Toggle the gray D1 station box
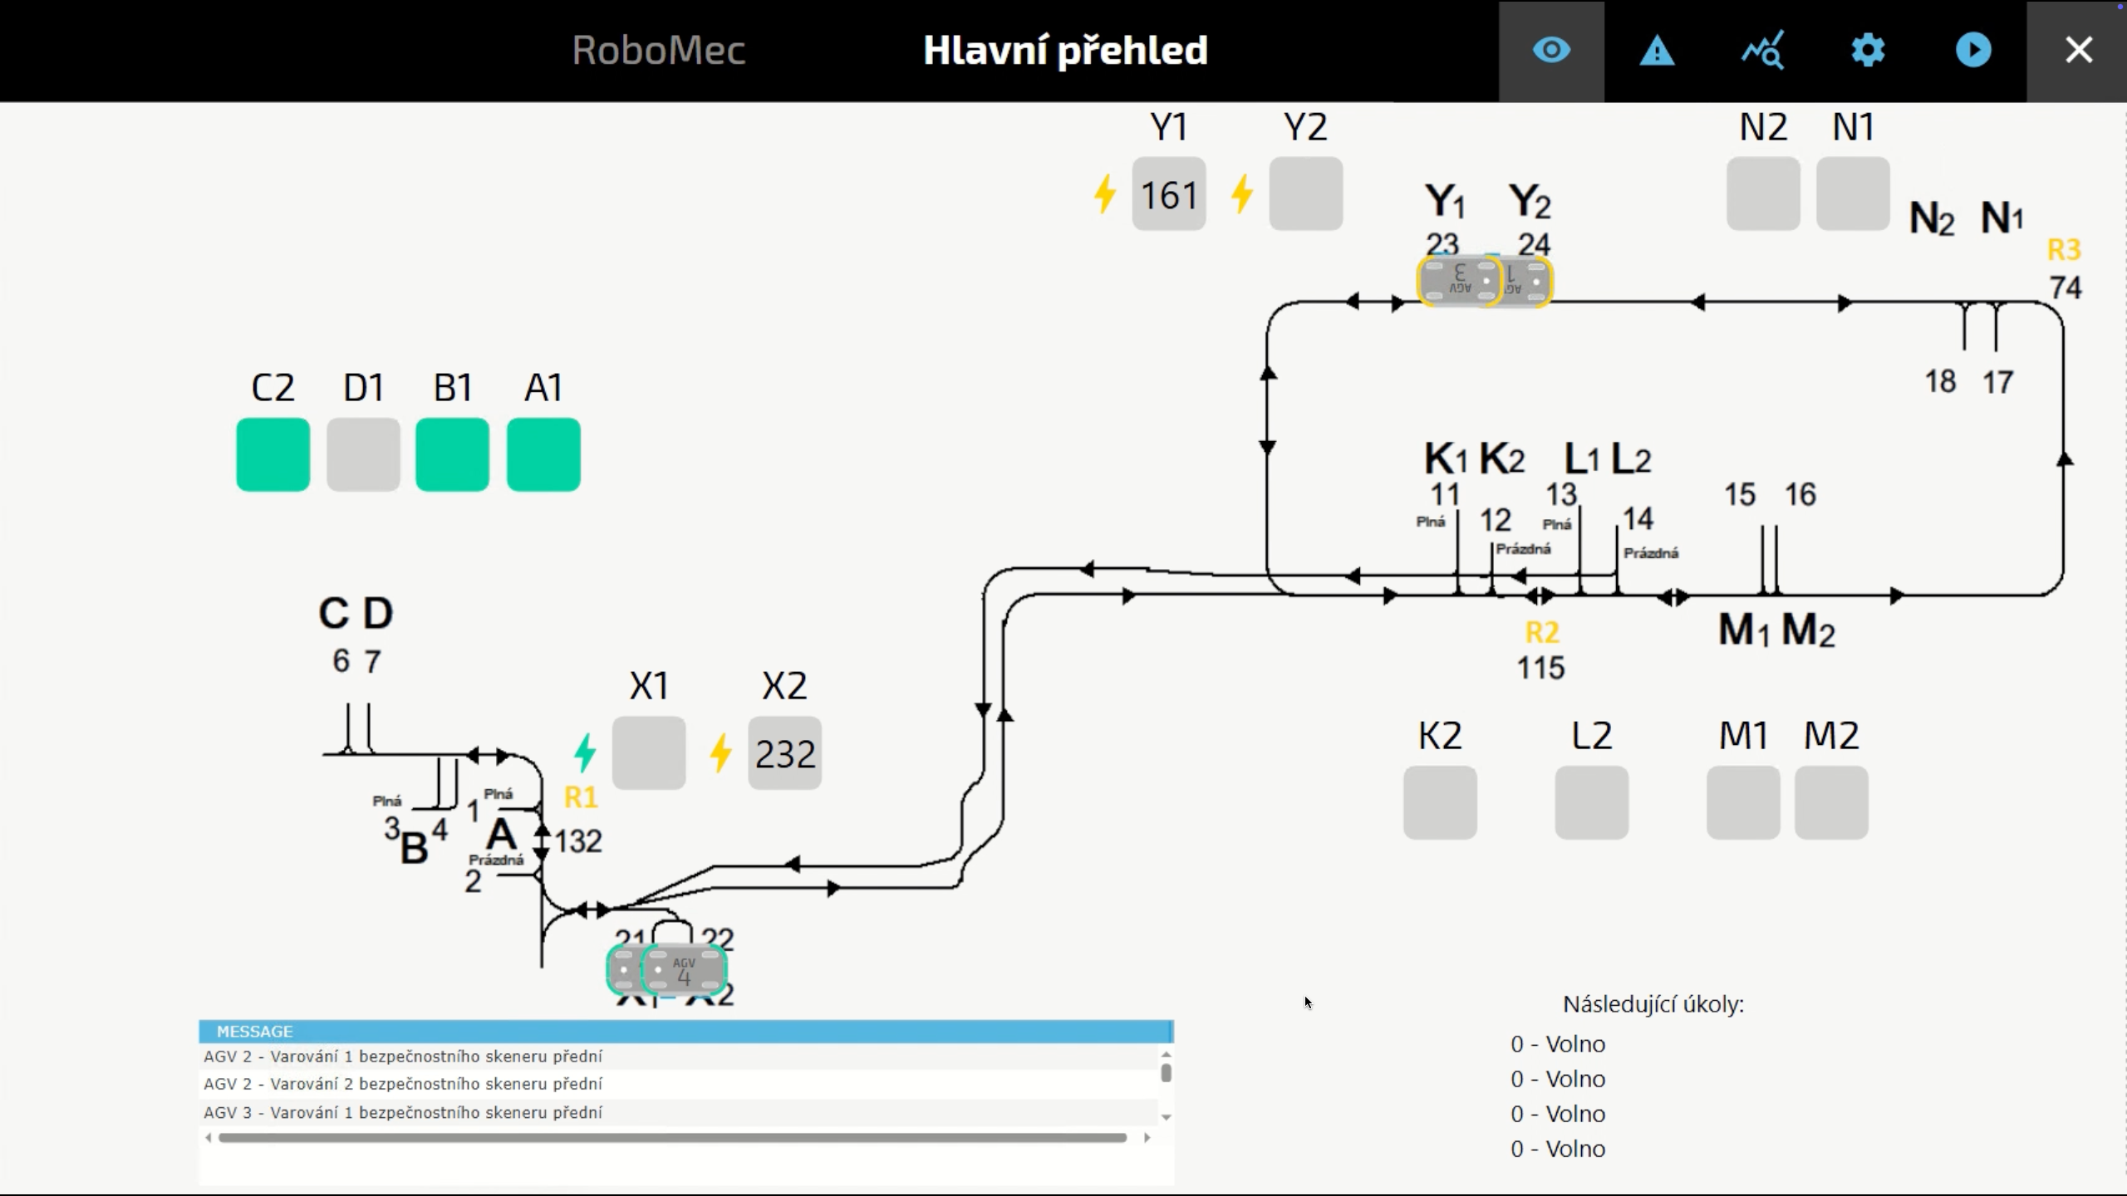Image resolution: width=2127 pixels, height=1196 pixels. click(363, 454)
